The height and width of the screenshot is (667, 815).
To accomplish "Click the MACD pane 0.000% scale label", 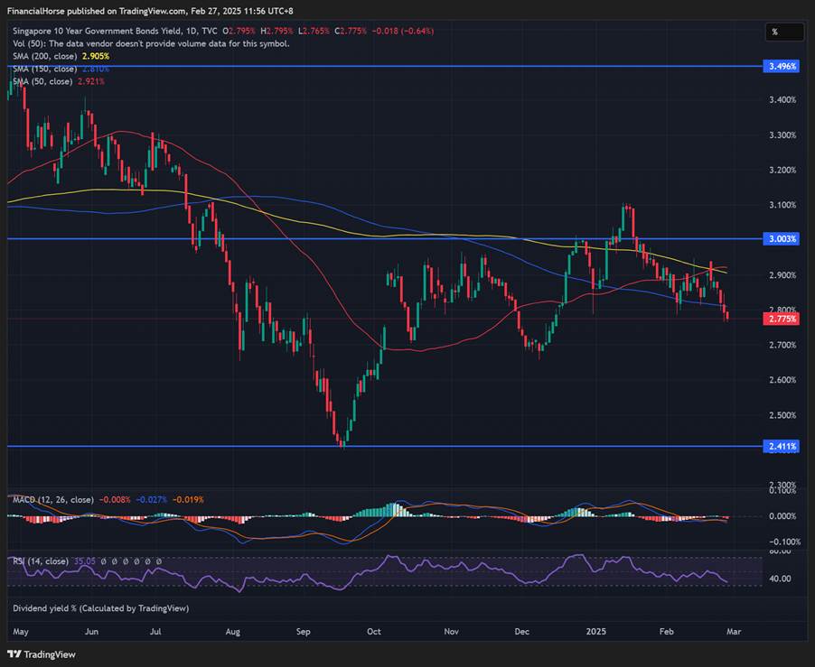I will (x=780, y=516).
